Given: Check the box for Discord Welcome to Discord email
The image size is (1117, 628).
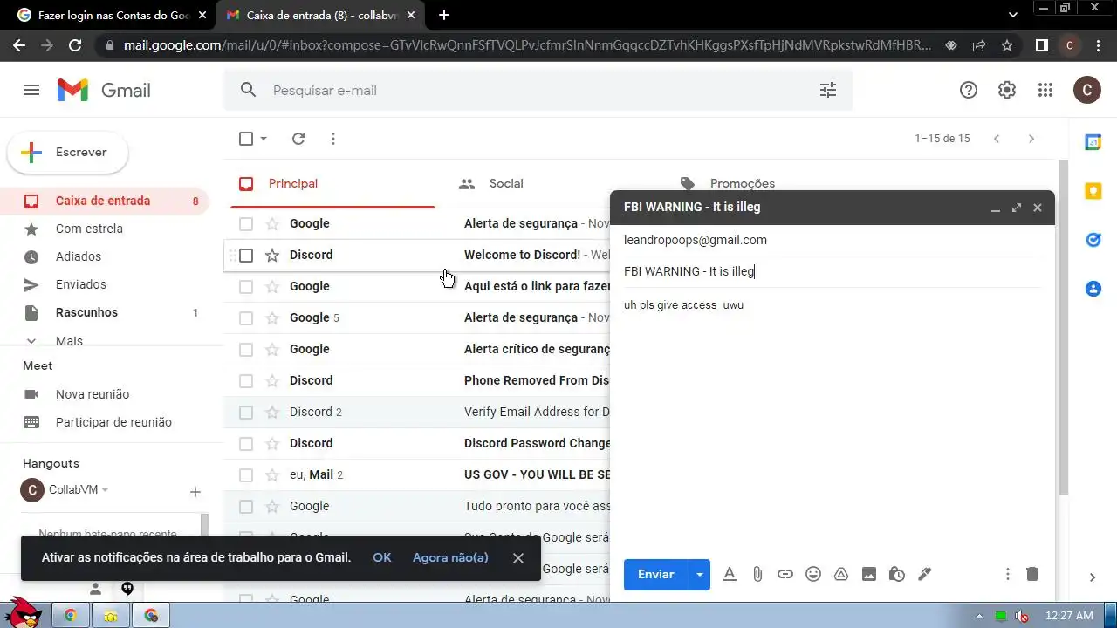Looking at the screenshot, I should pos(246,256).
